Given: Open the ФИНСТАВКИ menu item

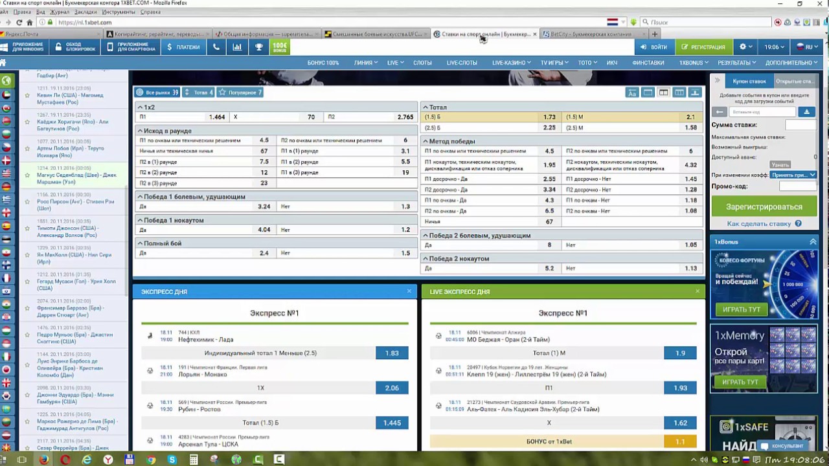Looking at the screenshot, I should click(x=648, y=63).
